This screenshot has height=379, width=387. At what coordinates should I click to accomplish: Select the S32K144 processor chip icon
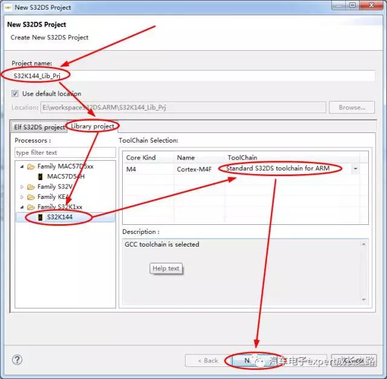[x=41, y=217]
